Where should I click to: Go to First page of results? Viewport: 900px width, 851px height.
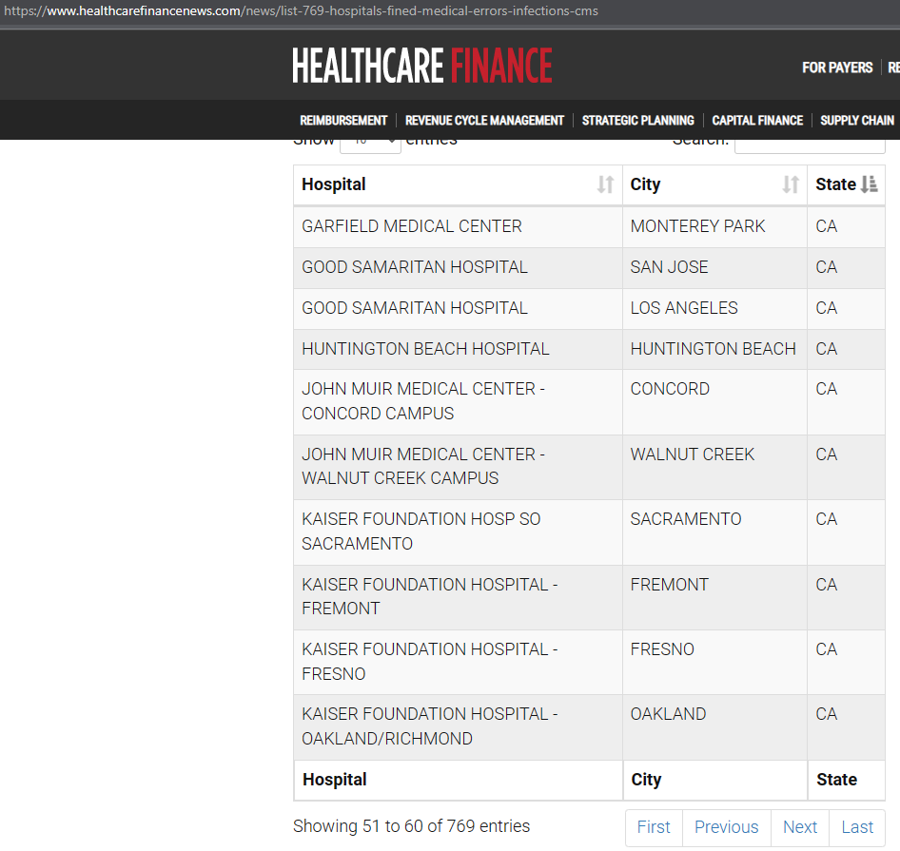(x=654, y=827)
